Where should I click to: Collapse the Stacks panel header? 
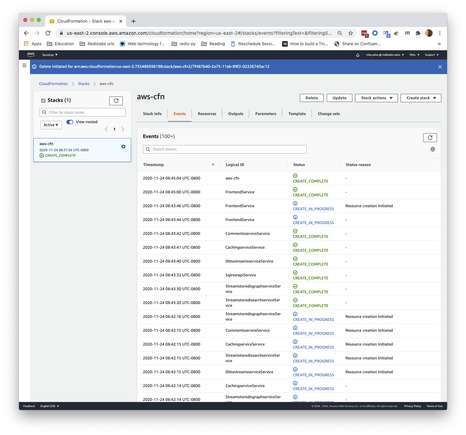pos(43,101)
